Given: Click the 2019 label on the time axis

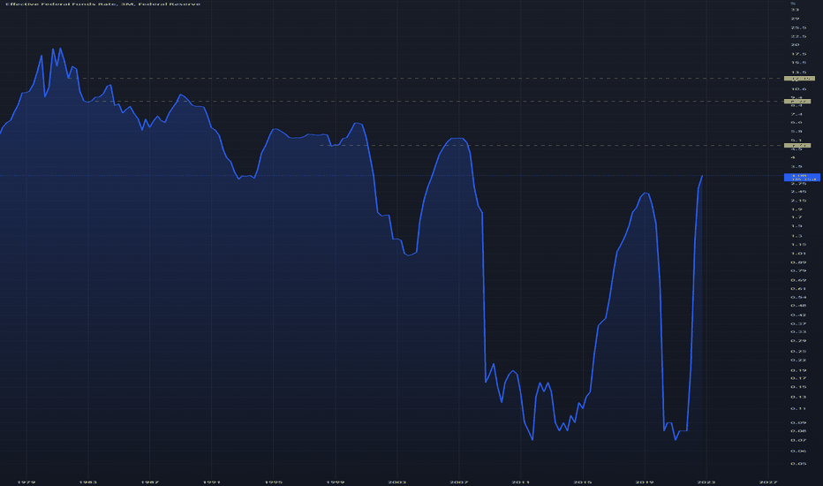Looking at the screenshot, I should pyautogui.click(x=645, y=482).
